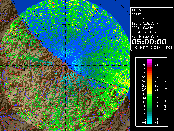The image size is (174, 131).
Task: Click the red 35 dBZ legend color
Action: pos(150,69)
